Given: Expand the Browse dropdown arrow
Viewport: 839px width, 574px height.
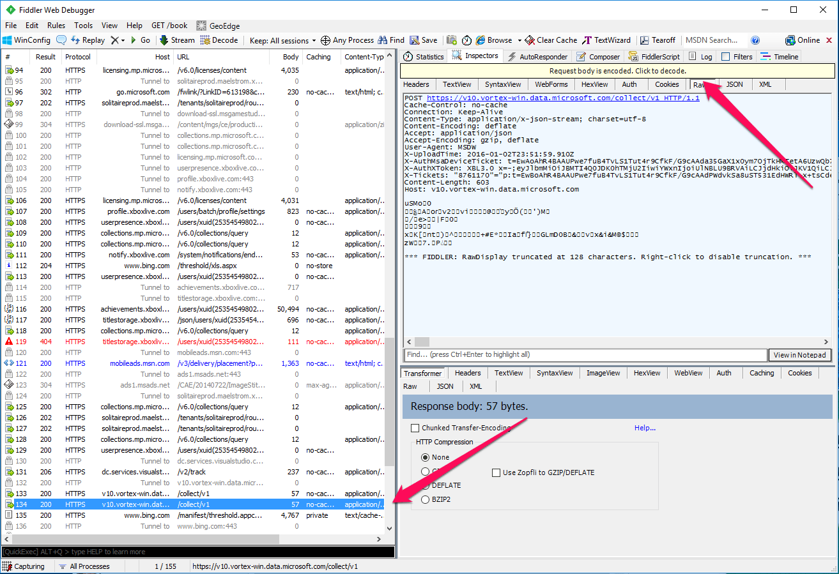Looking at the screenshot, I should [520, 40].
